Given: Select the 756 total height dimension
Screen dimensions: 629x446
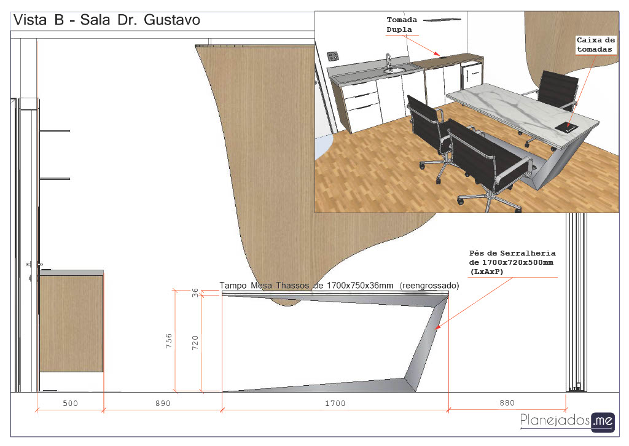Looking at the screenshot, I should [x=169, y=342].
